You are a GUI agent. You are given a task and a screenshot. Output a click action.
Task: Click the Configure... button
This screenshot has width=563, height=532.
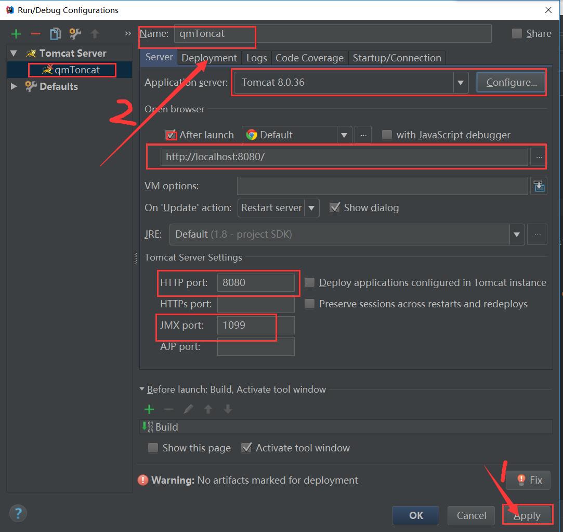512,83
